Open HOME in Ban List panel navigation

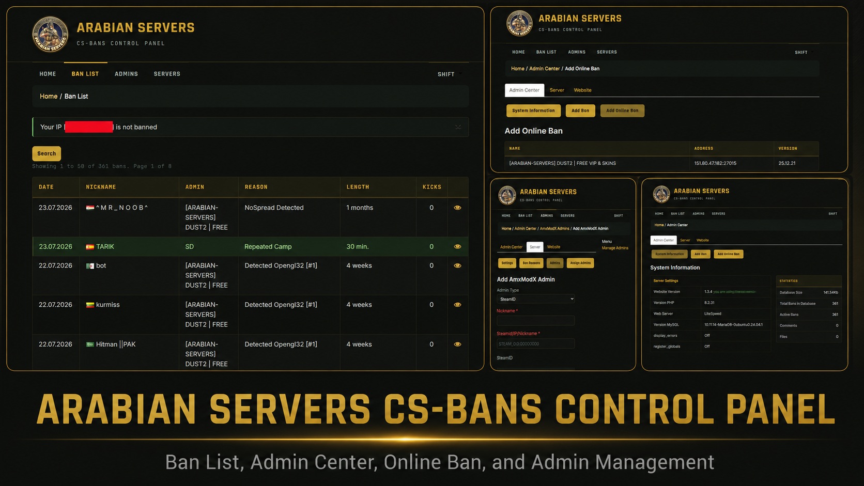[48, 74]
